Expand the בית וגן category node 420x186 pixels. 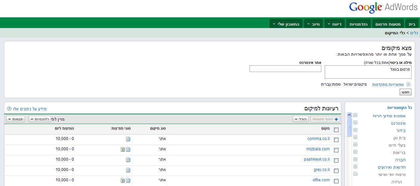pyautogui.click(x=355, y=137)
